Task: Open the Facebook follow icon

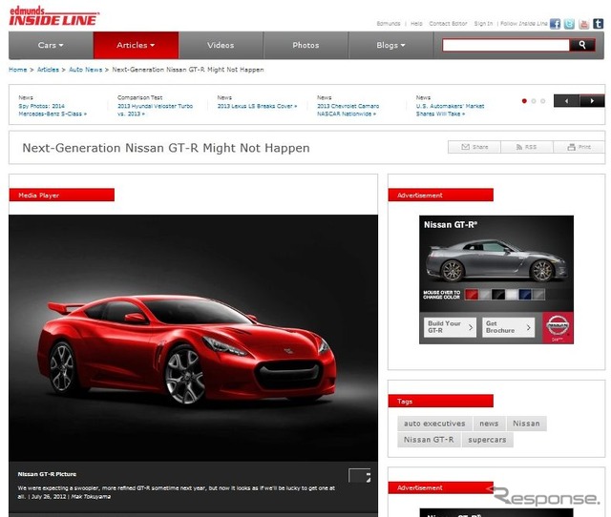Action: pos(555,24)
